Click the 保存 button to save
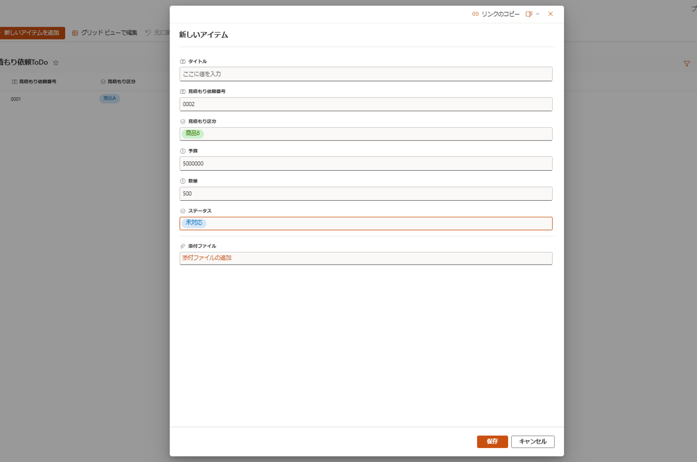Screen dimensions: 697x462 [x=492, y=441]
